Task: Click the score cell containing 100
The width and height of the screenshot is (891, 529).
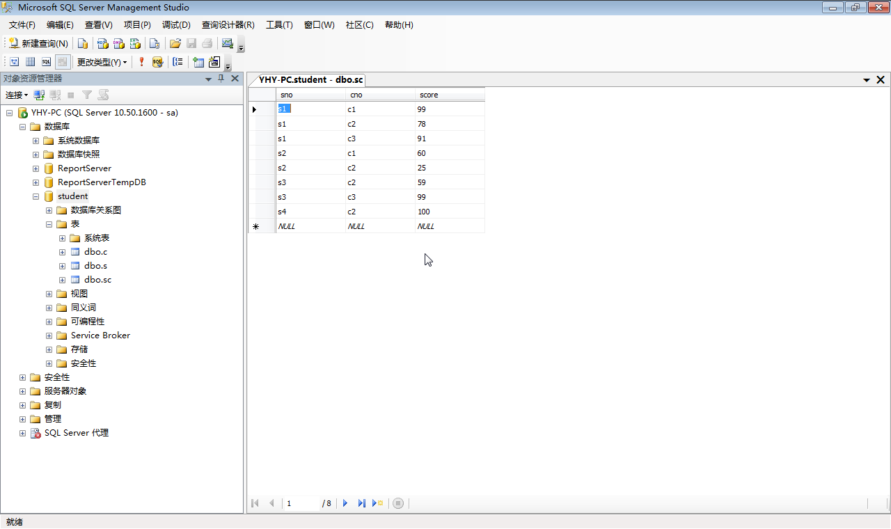Action: [x=450, y=212]
